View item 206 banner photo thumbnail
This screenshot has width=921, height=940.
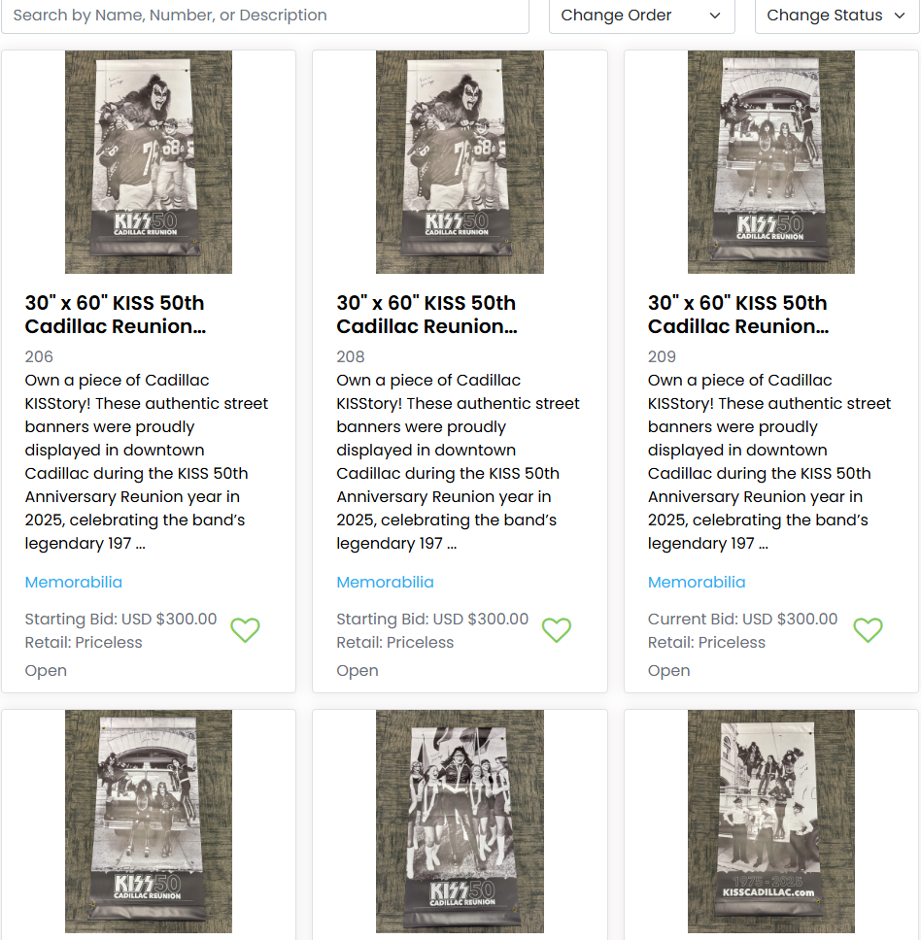149,162
